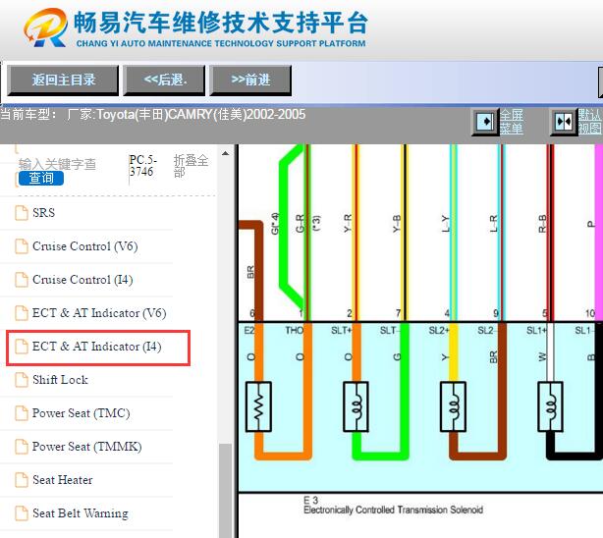603x538 pixels.
Task: Click the blue 查询 search button
Action: 41,178
